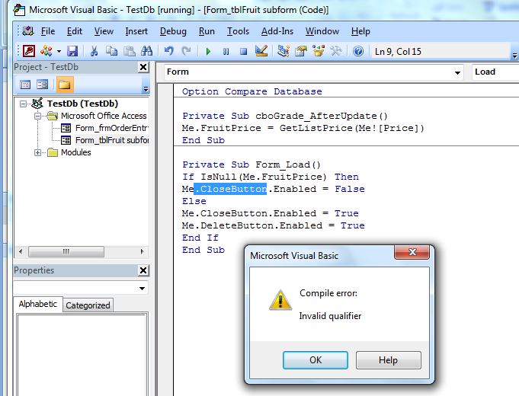Click the Copy icon
This screenshot has width=519, height=396.
tap(111, 51)
